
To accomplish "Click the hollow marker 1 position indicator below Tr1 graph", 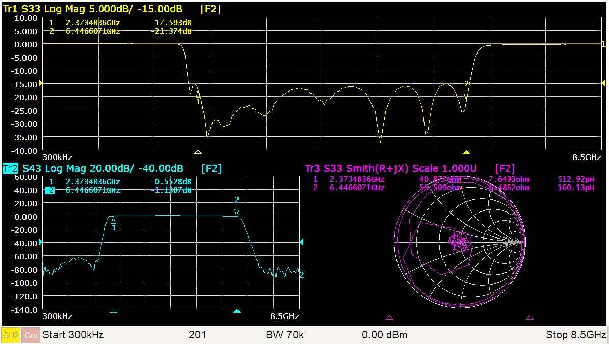I will coord(198,152).
